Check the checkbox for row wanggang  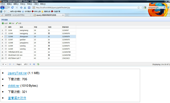pyautogui.click(x=6, y=33)
